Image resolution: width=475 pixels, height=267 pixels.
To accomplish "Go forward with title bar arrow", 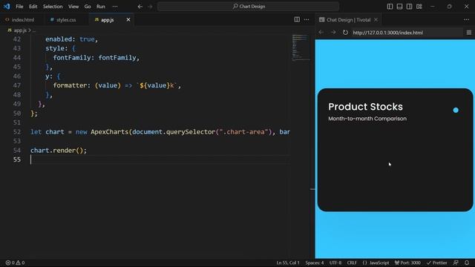I will [150, 7].
